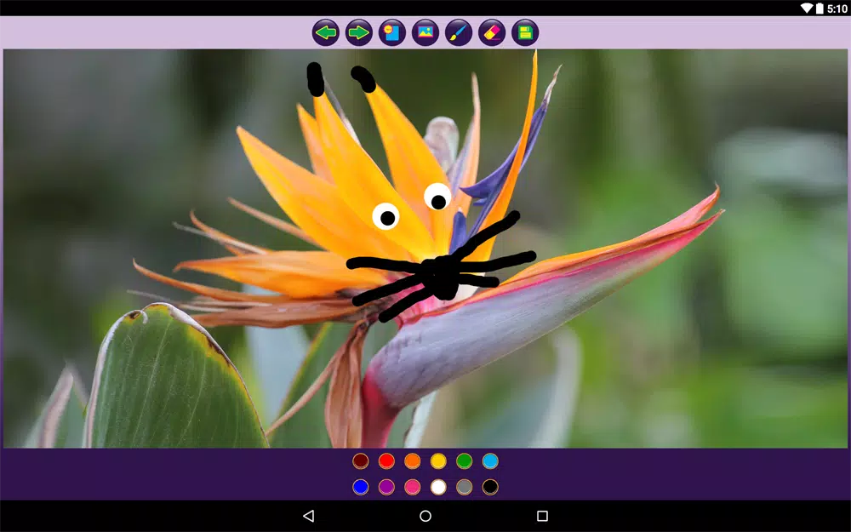The image size is (851, 532).
Task: Click the flower's left googly eye
Action: 386,216
